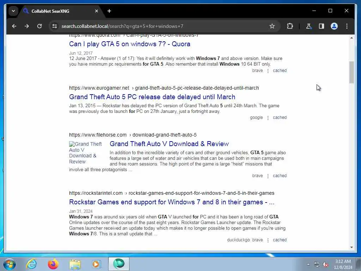The height and width of the screenshot is (271, 361).
Task: View site information icon in address bar
Action: coord(55,26)
